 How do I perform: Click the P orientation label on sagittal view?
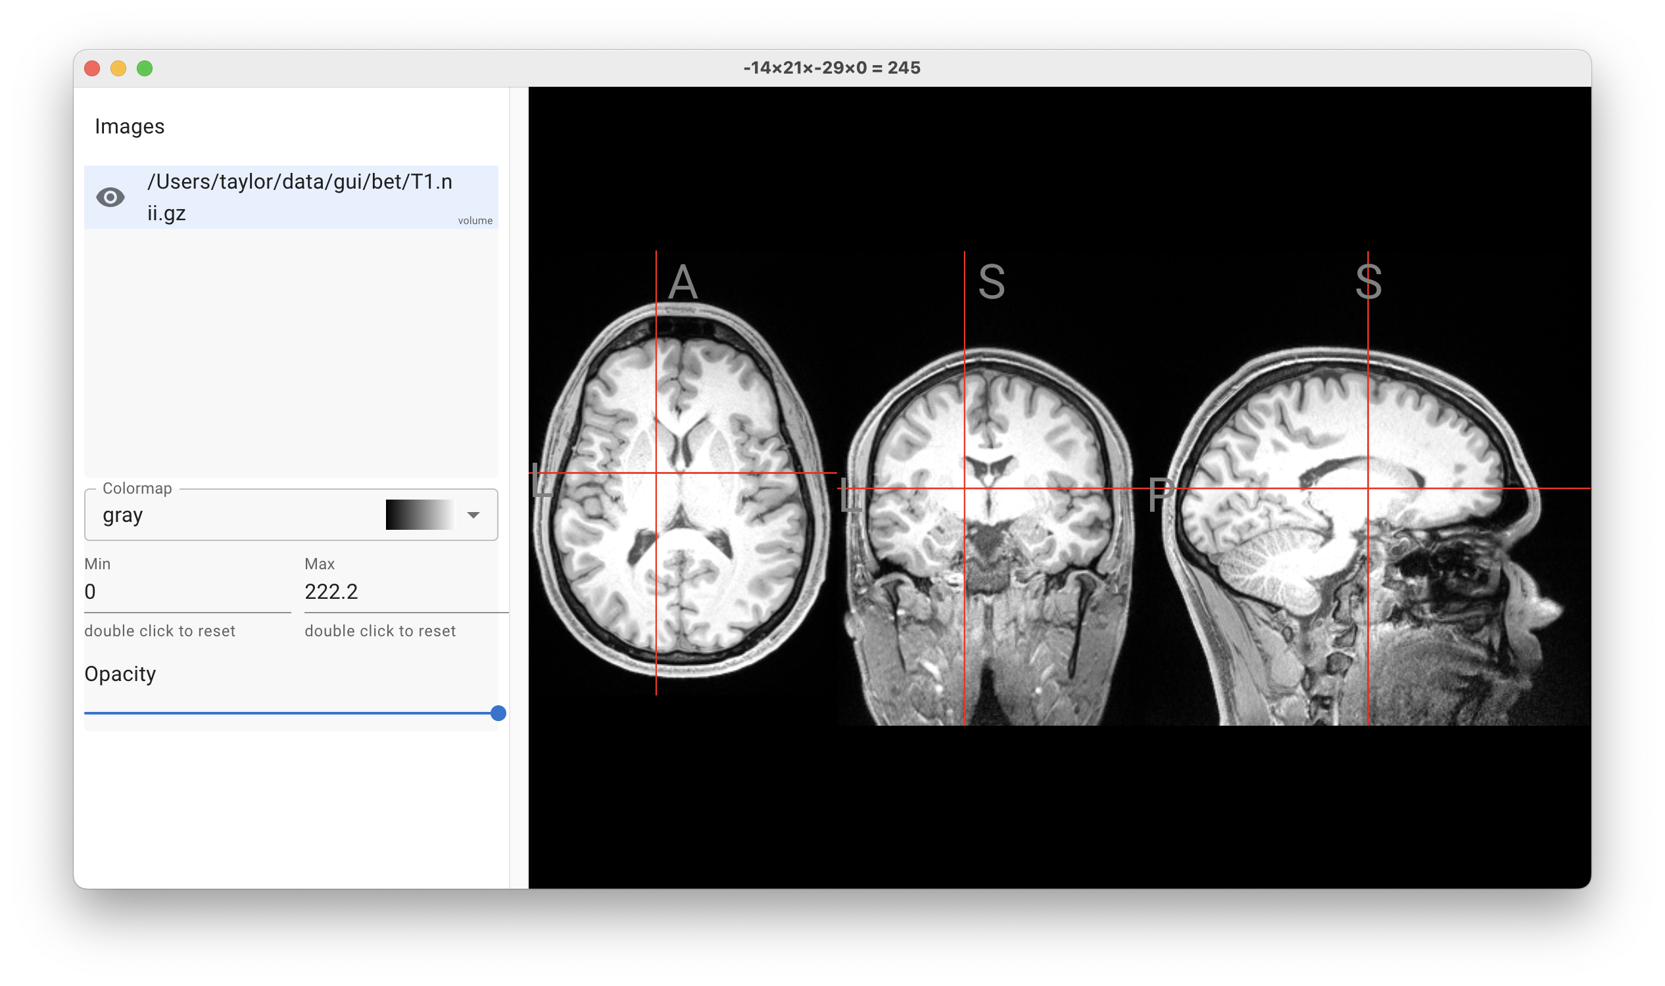(1161, 494)
